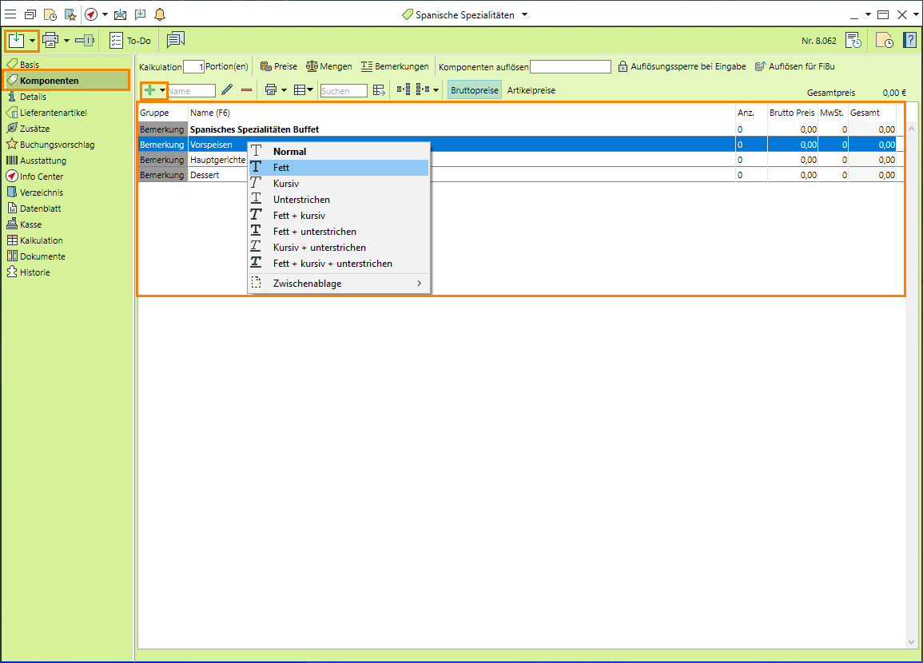
Task: Open Lieferantenartikel in the sidebar
Action: coord(53,113)
